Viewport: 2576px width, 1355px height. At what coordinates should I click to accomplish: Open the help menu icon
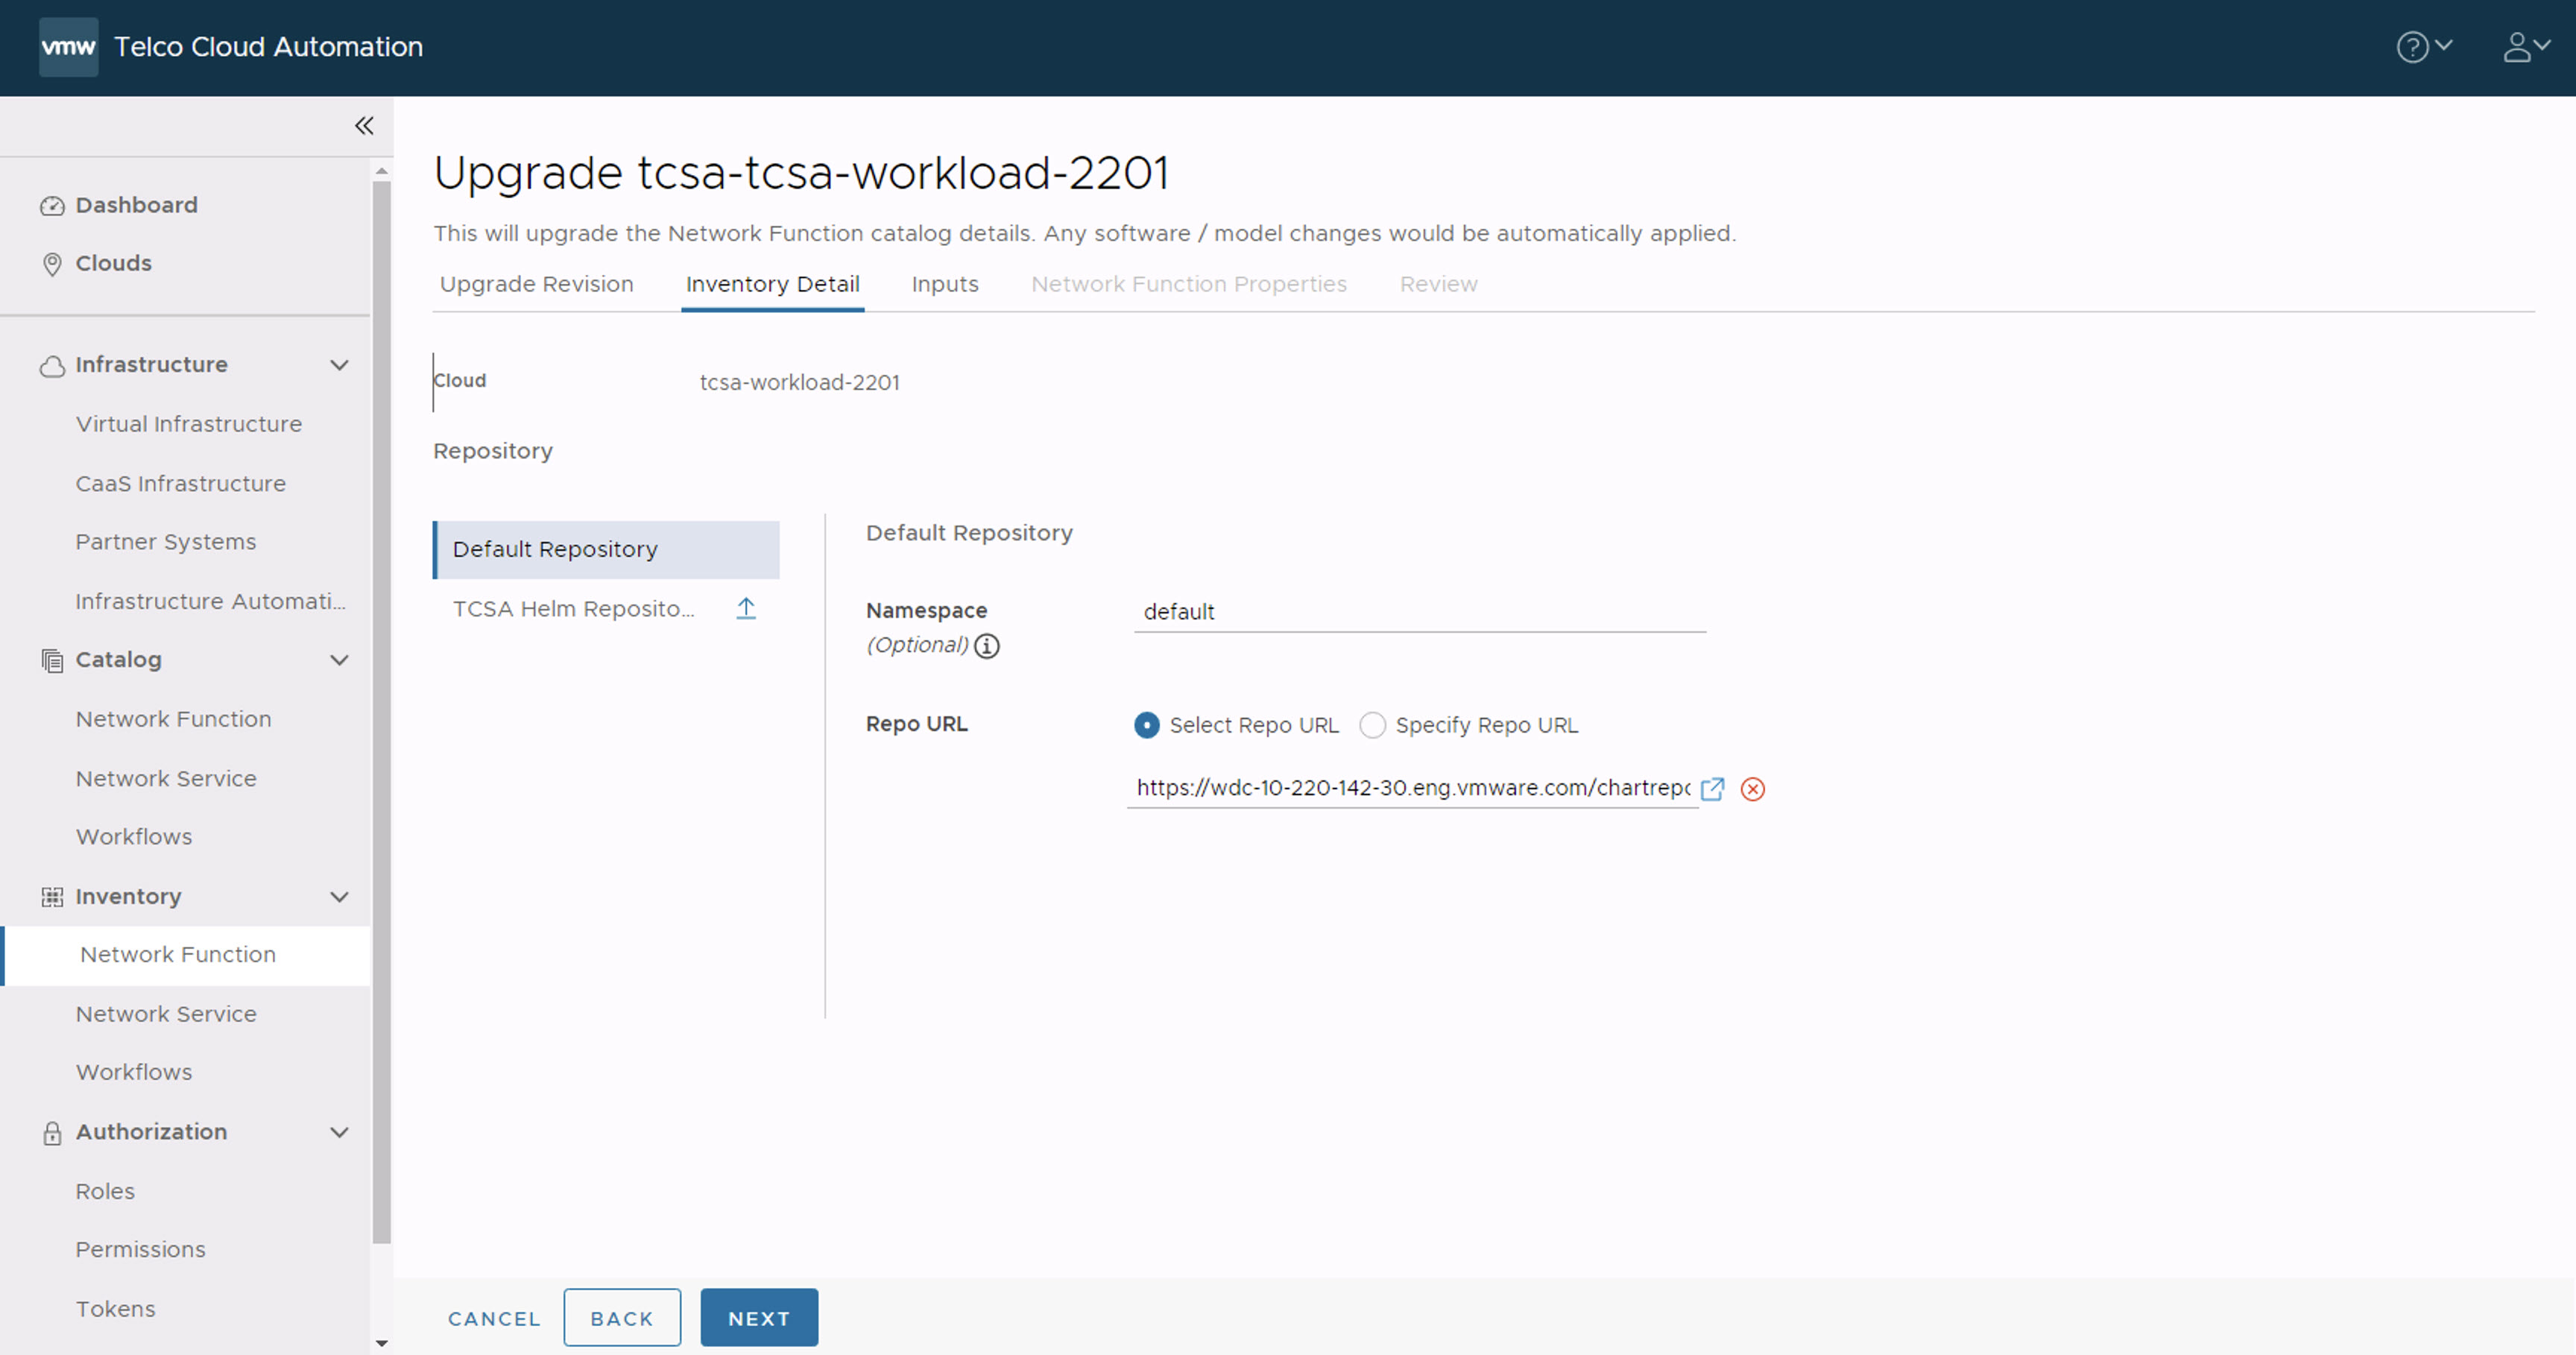[x=2424, y=47]
